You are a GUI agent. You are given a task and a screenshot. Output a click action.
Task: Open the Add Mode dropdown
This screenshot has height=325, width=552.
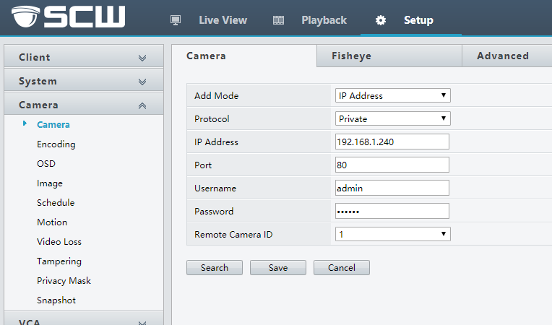click(x=392, y=95)
